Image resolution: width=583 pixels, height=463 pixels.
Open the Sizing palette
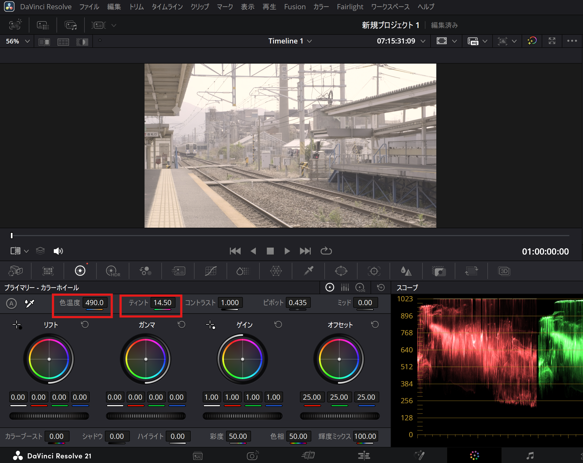click(x=471, y=271)
